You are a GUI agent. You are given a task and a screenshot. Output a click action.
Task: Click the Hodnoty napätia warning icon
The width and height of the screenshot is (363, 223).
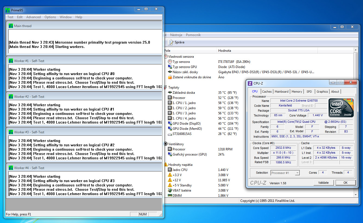click(x=166, y=165)
